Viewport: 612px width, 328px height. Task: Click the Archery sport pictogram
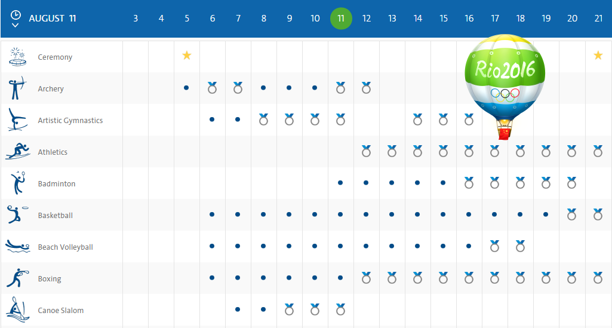pyautogui.click(x=17, y=88)
